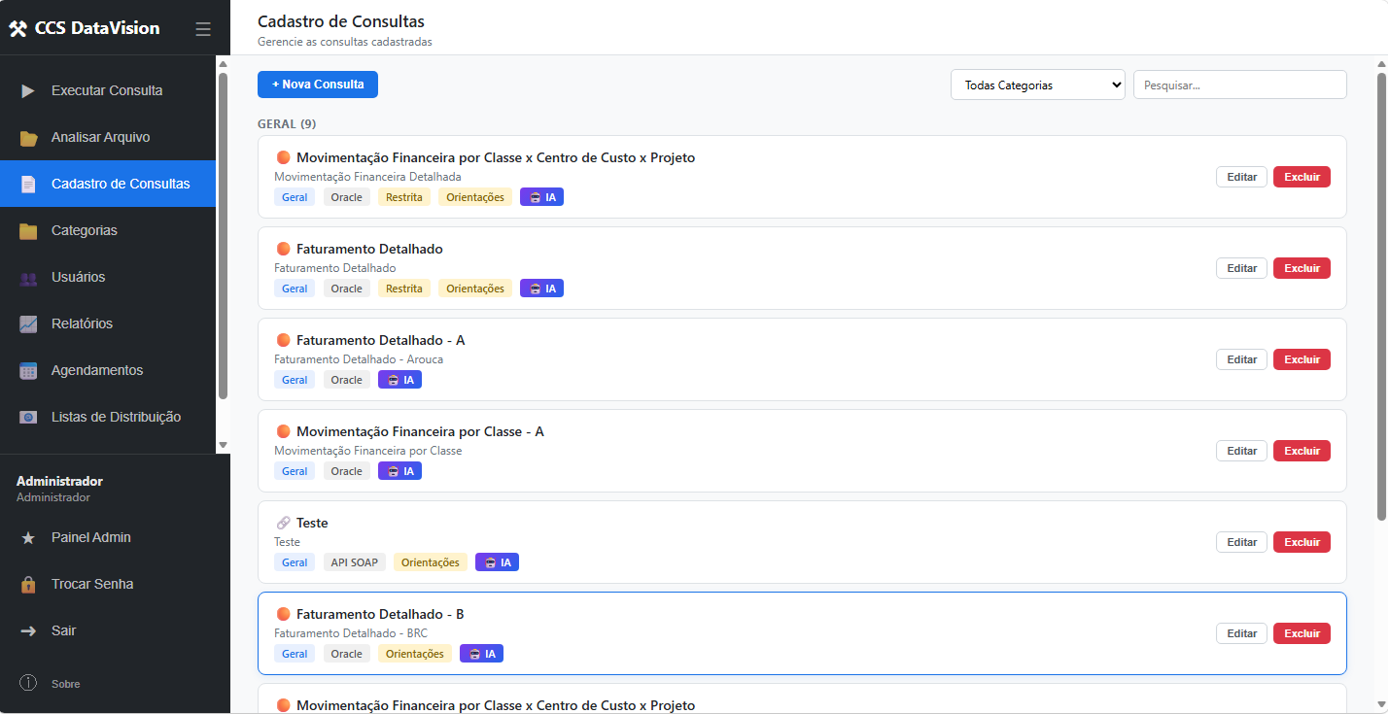Image resolution: width=1388 pixels, height=714 pixels.
Task: Click the IA badge on Faturamento Detalhado - A
Action: 399,380
